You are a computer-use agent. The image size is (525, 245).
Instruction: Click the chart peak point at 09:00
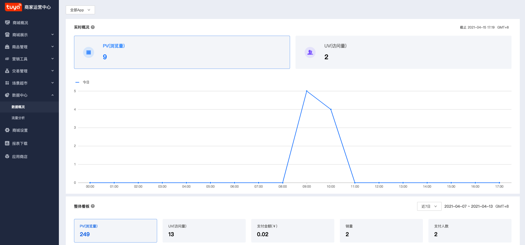tap(307, 91)
